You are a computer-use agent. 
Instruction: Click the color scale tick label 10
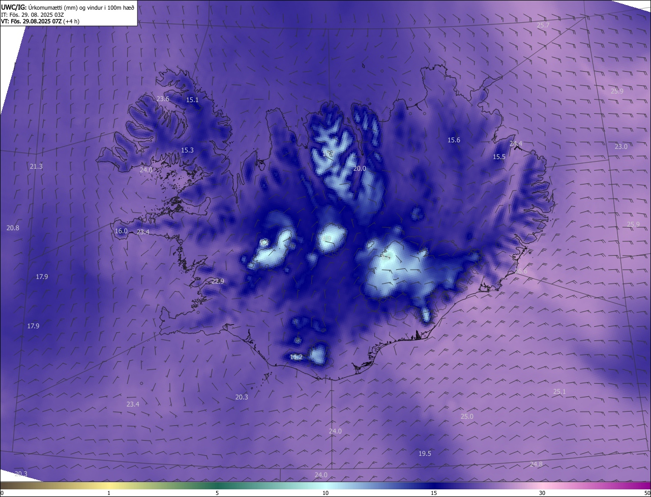tap(325, 493)
